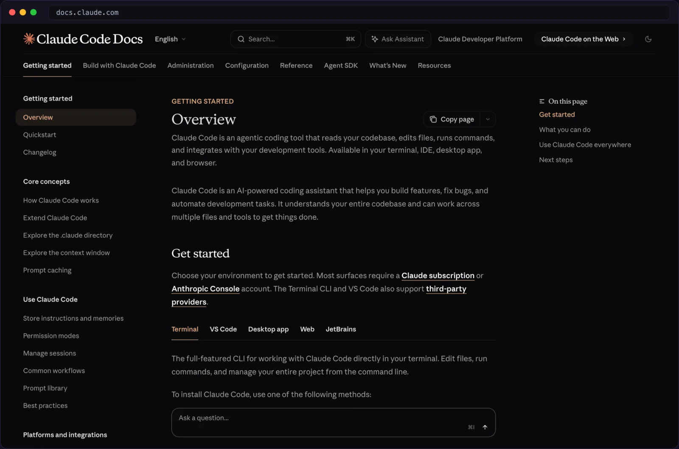
Task: Follow the Claude subscription link
Action: pos(438,276)
